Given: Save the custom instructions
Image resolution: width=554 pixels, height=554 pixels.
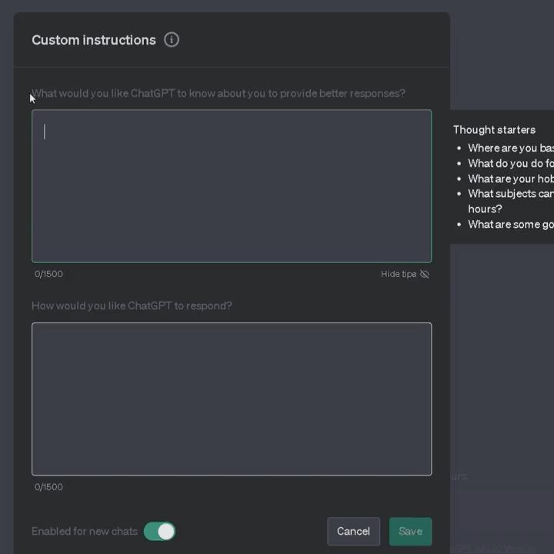Looking at the screenshot, I should pos(410,531).
